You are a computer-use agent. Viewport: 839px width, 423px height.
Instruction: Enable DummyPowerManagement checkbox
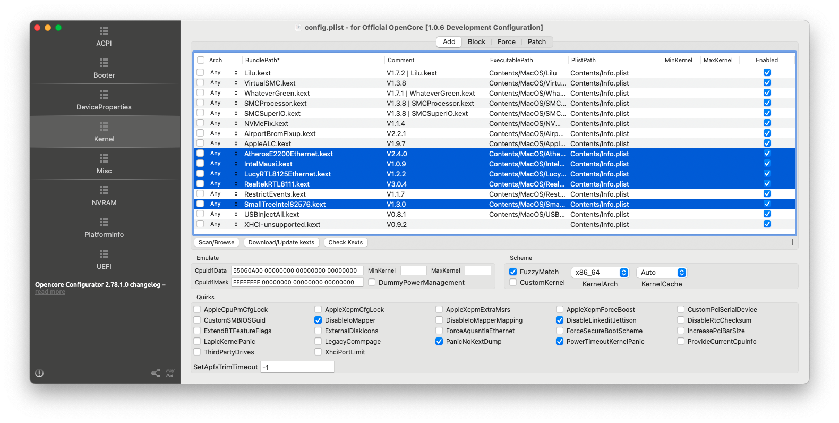(372, 282)
